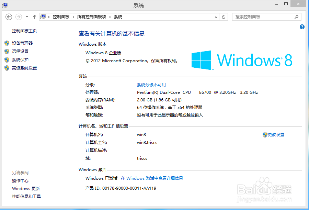Image resolution: width=309 pixels, height=210 pixels.
Task: Open 远程设置 from the sidebar
Action: click(x=20, y=52)
